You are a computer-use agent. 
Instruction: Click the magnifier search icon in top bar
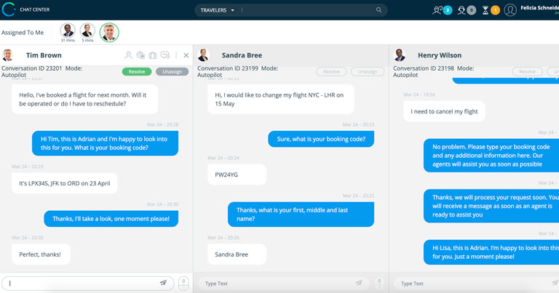(378, 10)
